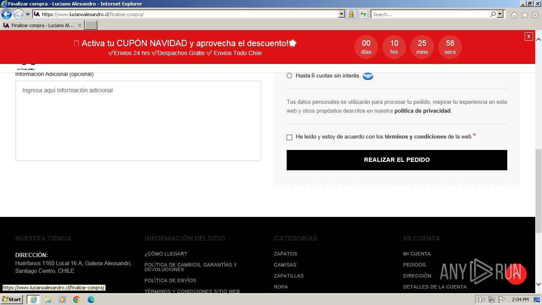Click the refresh page icon
Viewport: 542px width, 305px height.
(x=363, y=14)
